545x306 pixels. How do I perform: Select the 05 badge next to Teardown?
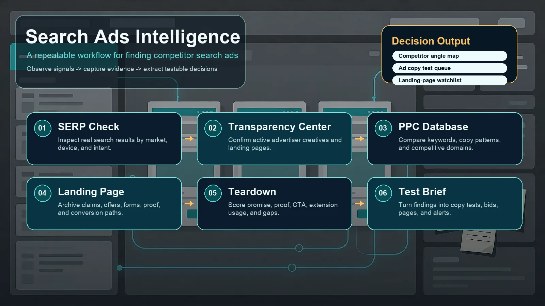213,193
